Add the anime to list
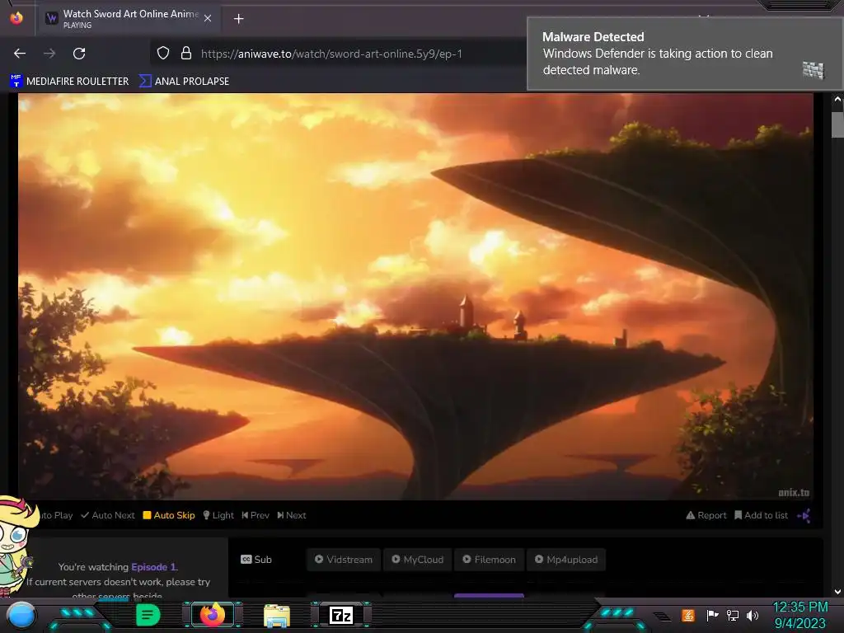The width and height of the screenshot is (844, 633). pos(761,515)
